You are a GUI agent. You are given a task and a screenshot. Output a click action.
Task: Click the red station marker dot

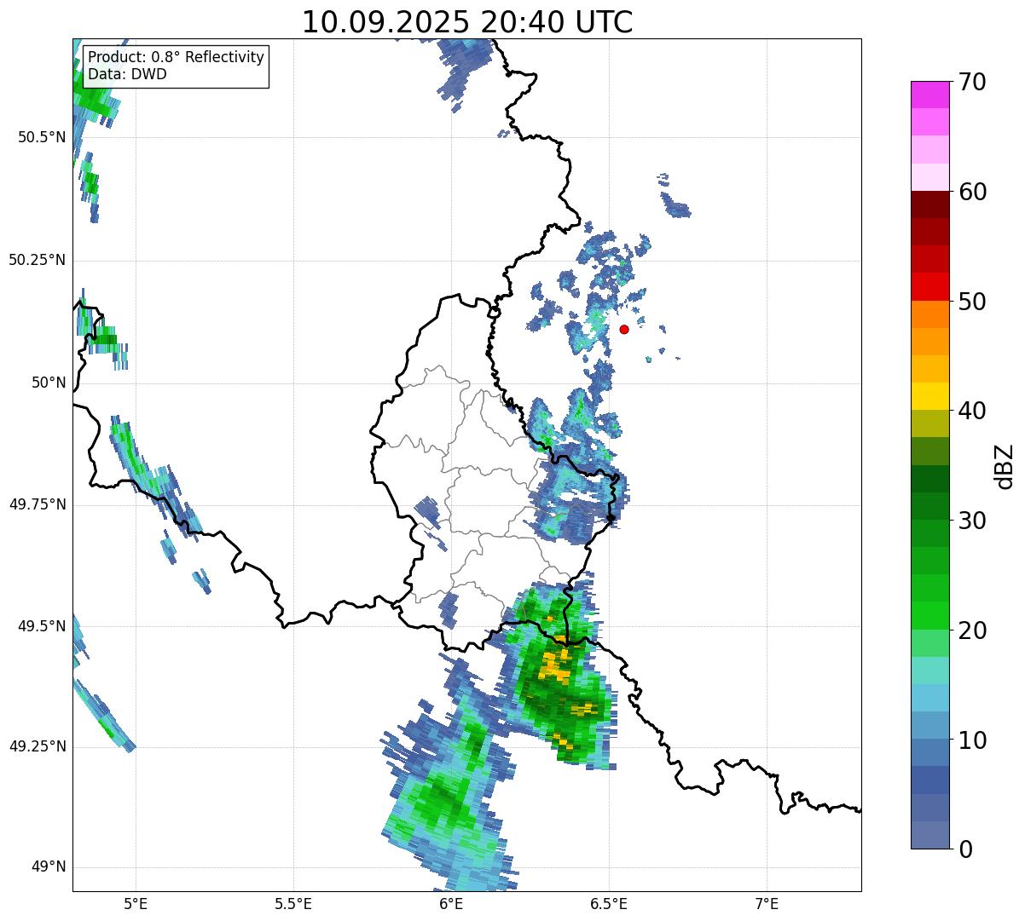pyautogui.click(x=624, y=329)
